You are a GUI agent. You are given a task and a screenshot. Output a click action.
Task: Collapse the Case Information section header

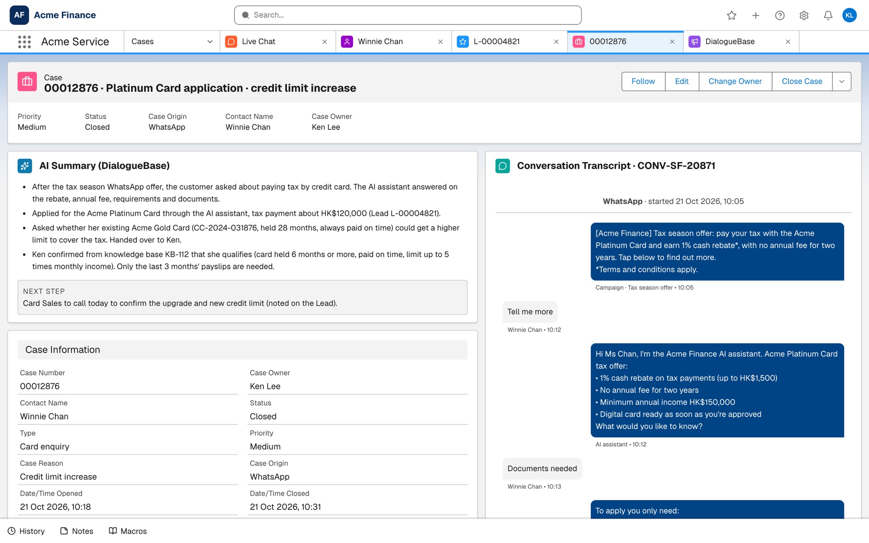coord(243,350)
